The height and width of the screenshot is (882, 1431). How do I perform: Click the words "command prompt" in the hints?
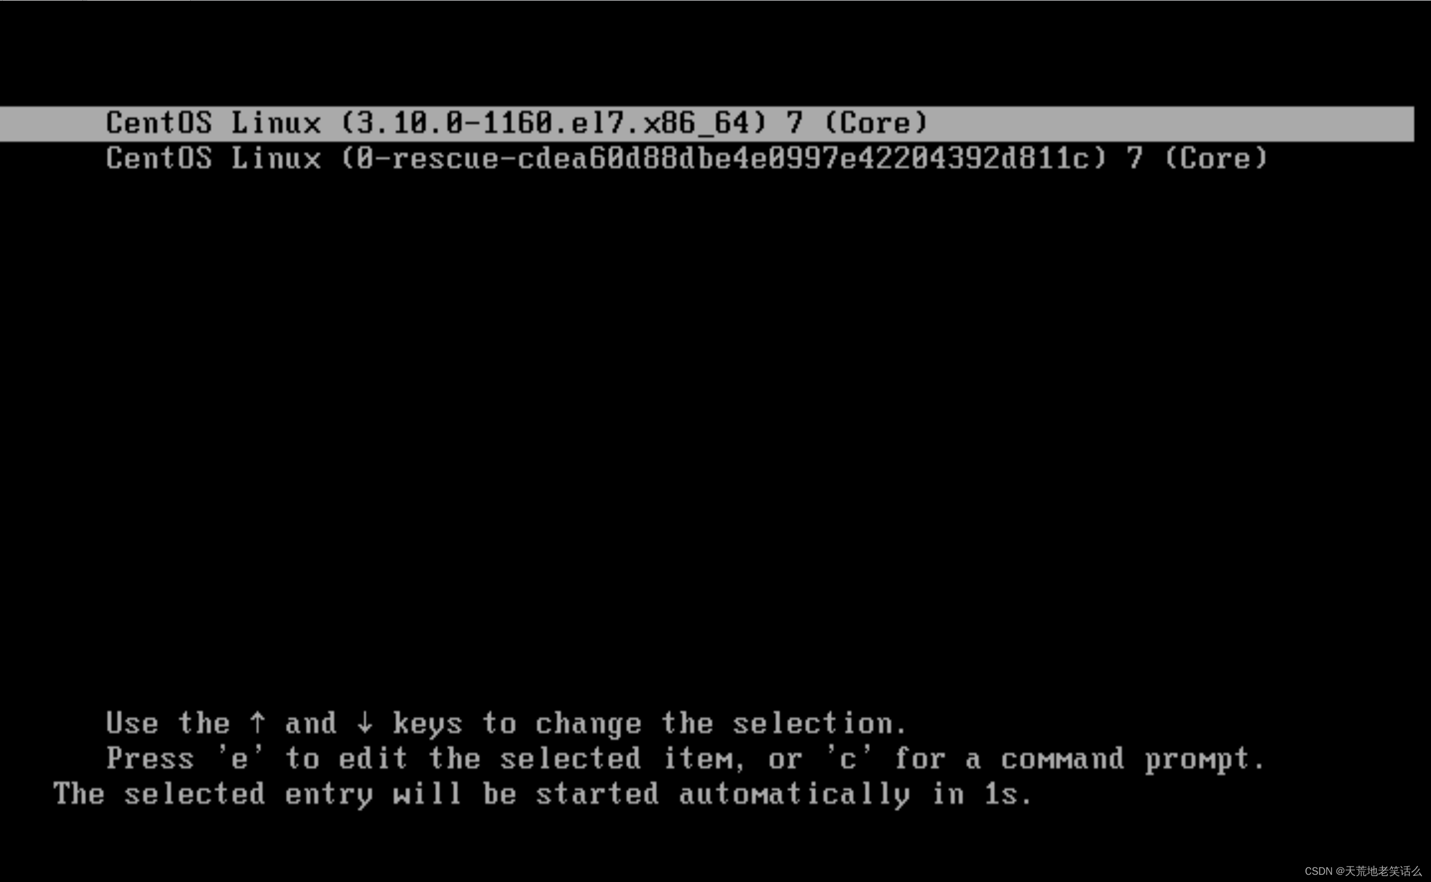click(1132, 759)
